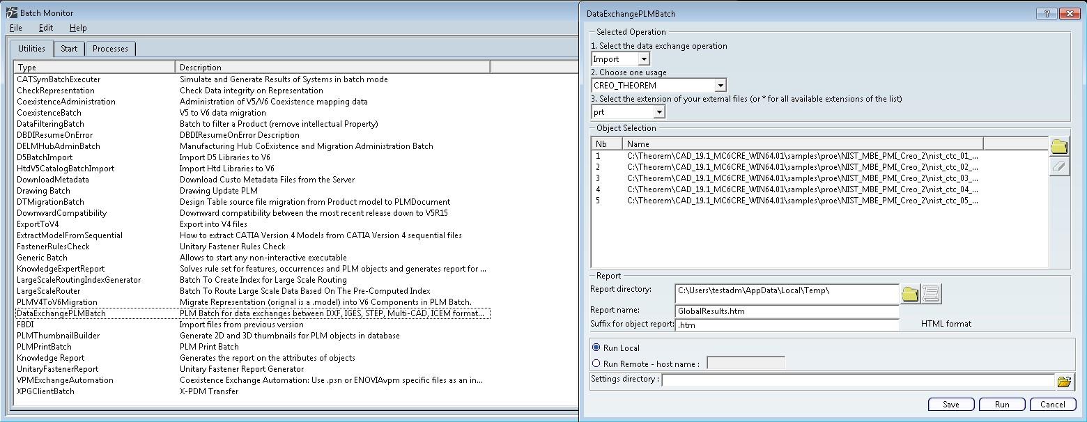Screen dimensions: 1087x422
Task: Click the Settings directory input field
Action: point(858,380)
